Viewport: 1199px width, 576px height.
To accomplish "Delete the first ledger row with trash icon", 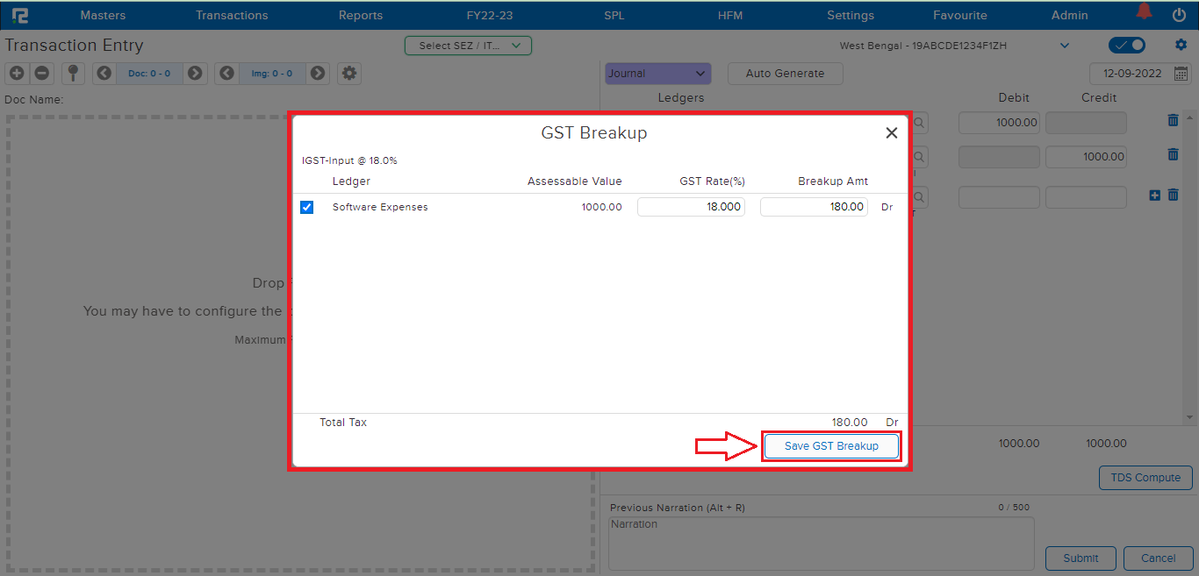I will (x=1173, y=121).
